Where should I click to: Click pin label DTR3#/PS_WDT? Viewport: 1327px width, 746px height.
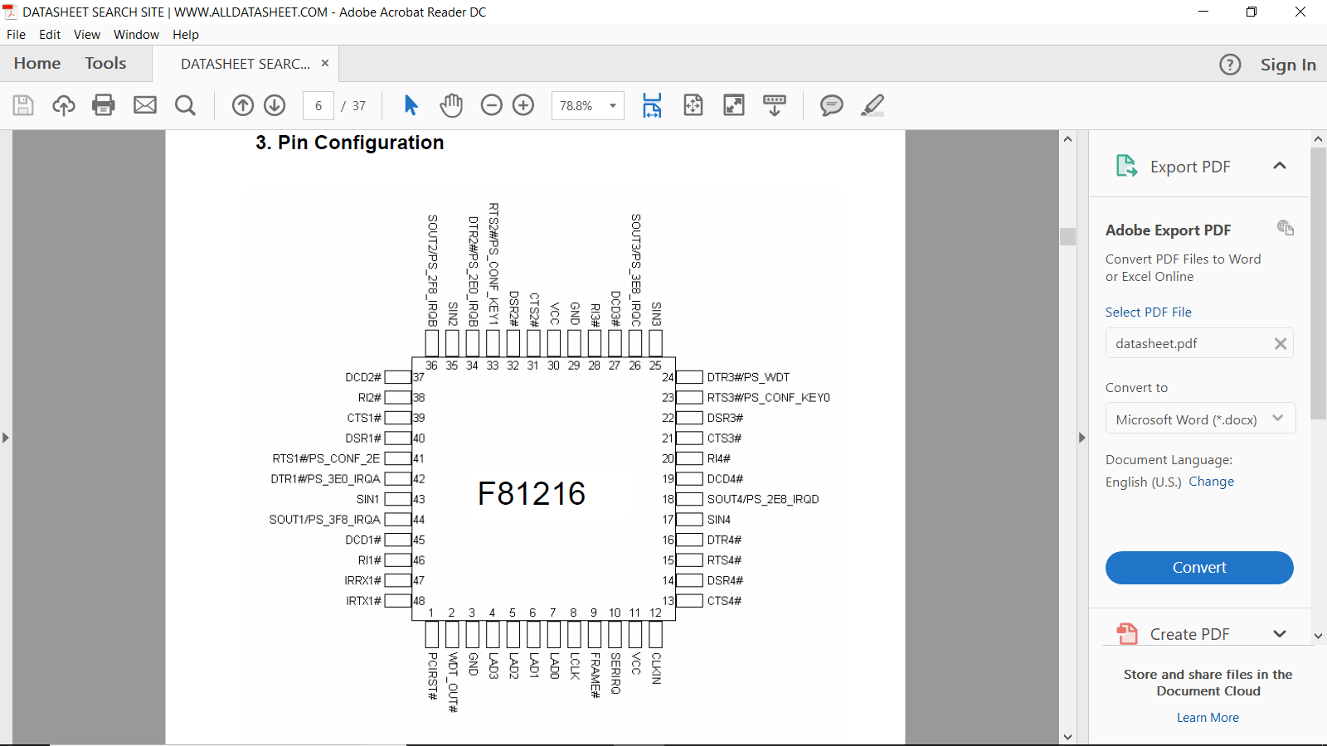tap(748, 377)
